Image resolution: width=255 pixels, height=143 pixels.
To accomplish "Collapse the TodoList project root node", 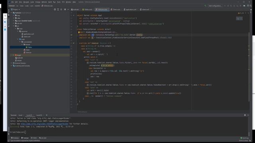I will [x=12, y=13].
